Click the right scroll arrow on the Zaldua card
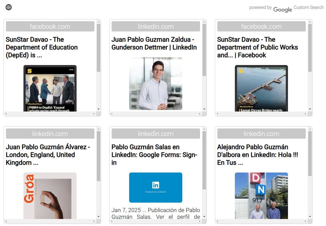The image size is (326, 226). (x=200, y=114)
